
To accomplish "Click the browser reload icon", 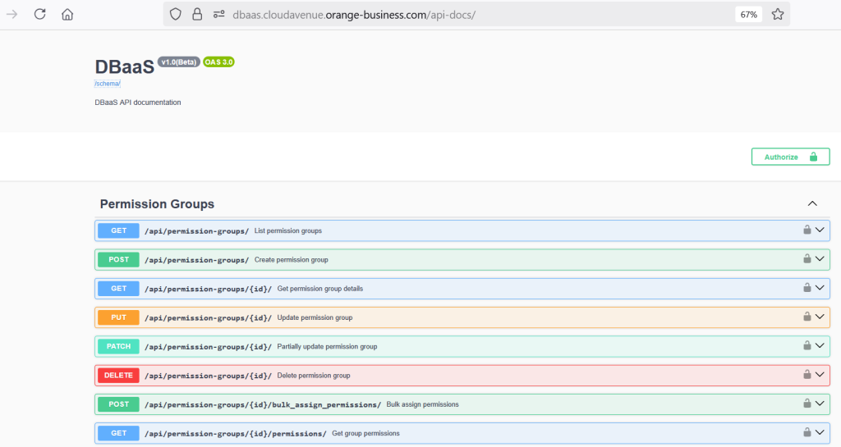I will tap(39, 14).
